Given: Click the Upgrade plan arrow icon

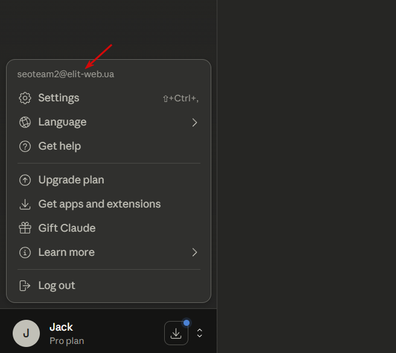Looking at the screenshot, I should [25, 180].
